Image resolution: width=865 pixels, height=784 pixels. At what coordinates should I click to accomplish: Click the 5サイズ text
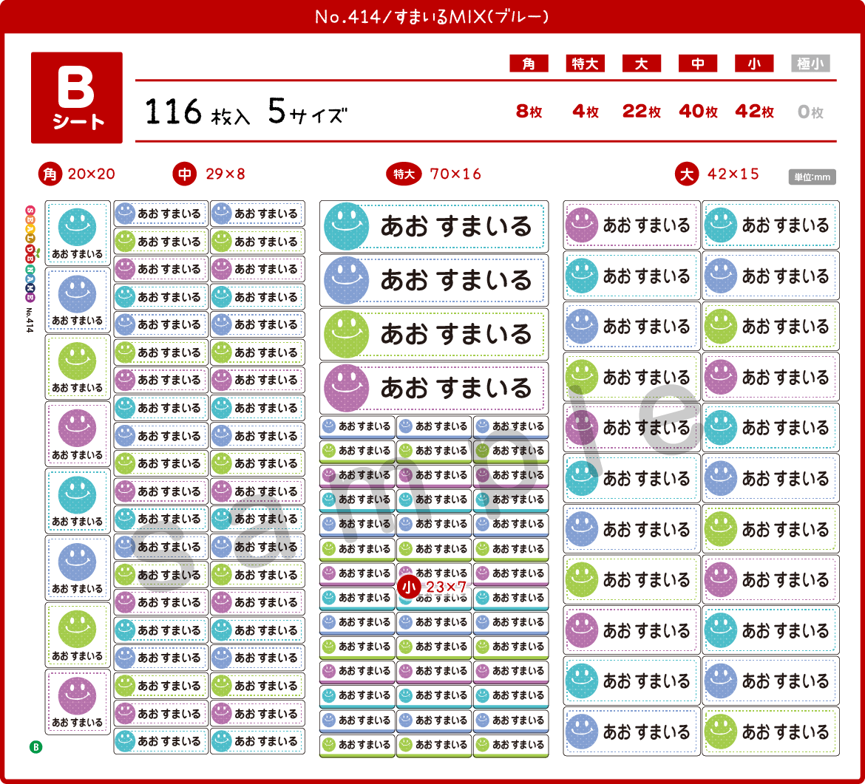[308, 112]
